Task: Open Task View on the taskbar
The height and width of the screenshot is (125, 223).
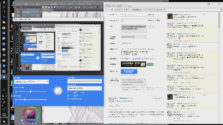Action: (4, 11)
